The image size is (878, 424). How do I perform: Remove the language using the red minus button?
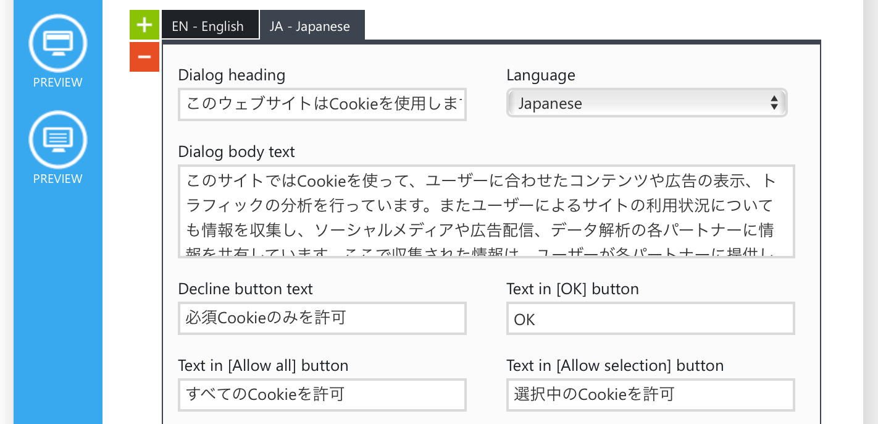(x=144, y=57)
